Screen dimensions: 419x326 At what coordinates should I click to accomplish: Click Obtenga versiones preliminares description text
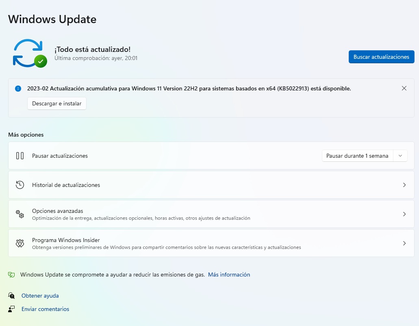tap(167, 247)
